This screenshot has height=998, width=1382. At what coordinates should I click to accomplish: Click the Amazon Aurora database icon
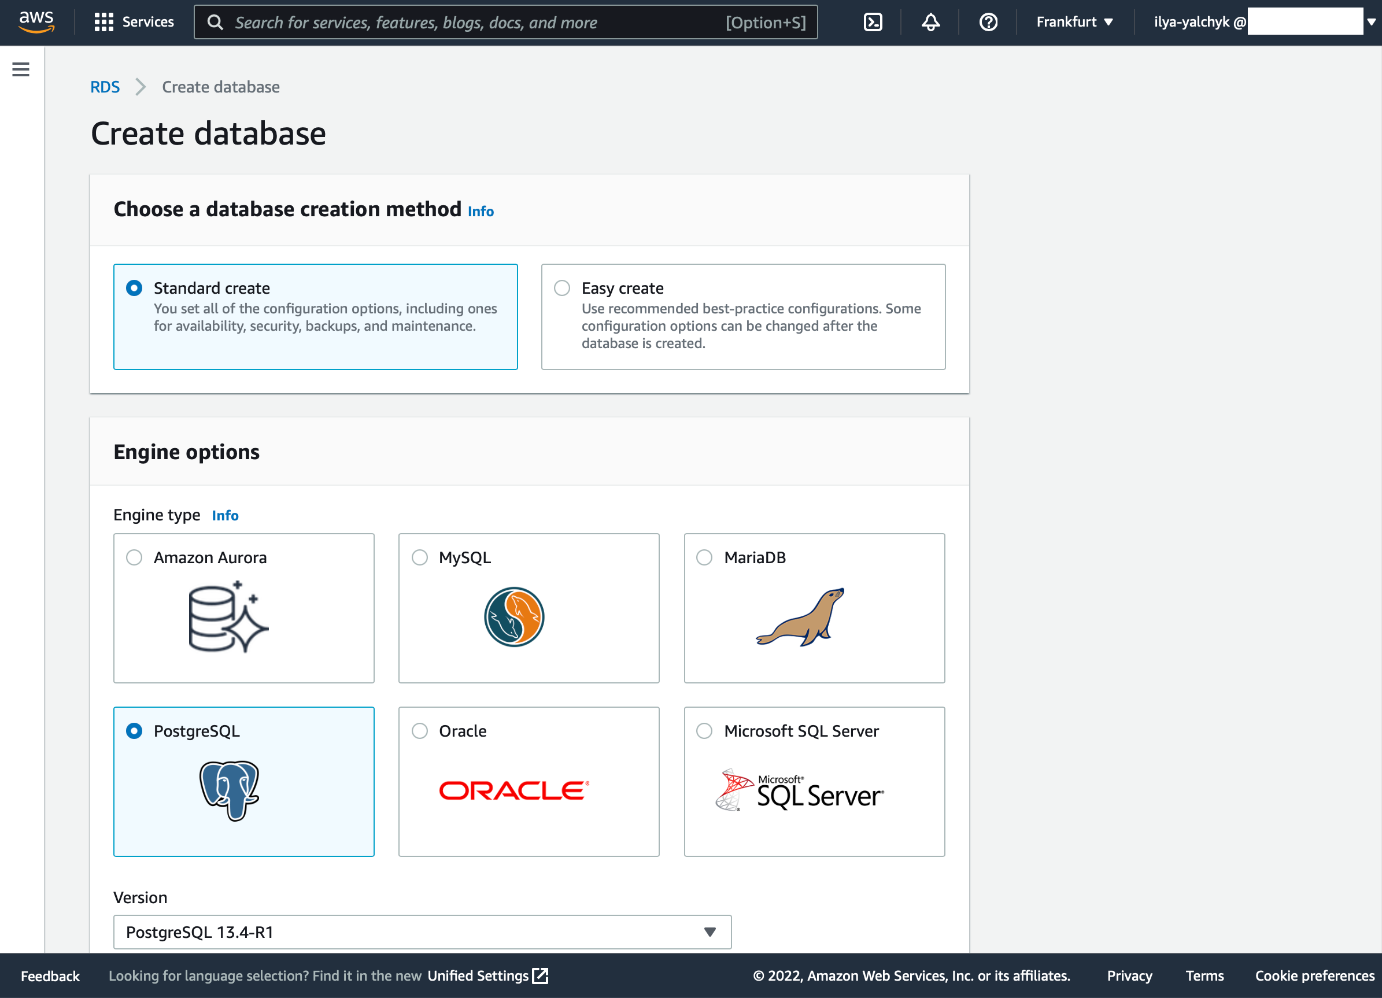tap(228, 616)
